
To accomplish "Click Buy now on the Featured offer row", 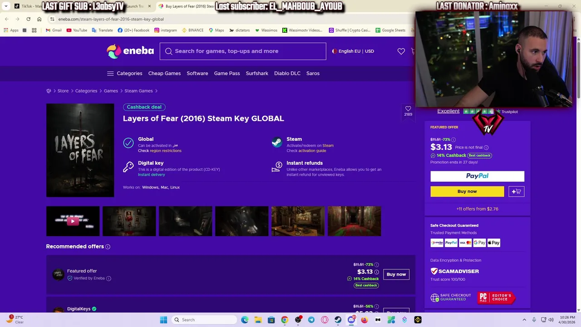I will coord(396,274).
